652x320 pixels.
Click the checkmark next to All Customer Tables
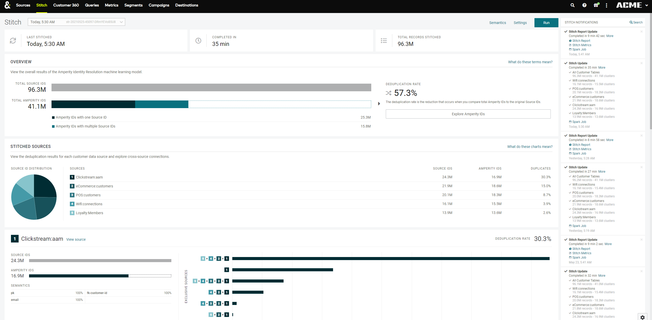click(x=570, y=72)
